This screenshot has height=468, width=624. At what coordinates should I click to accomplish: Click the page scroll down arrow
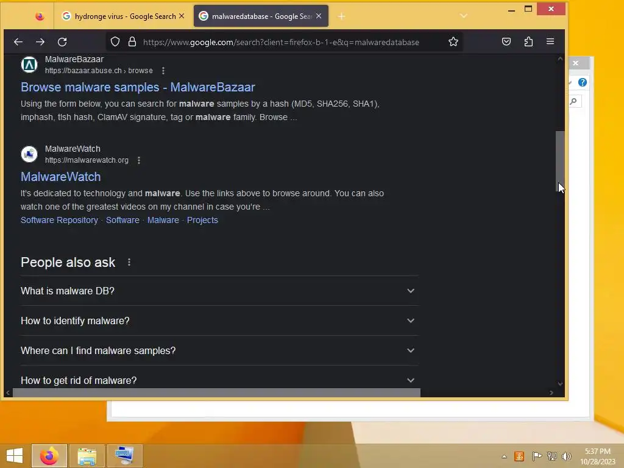tap(561, 384)
